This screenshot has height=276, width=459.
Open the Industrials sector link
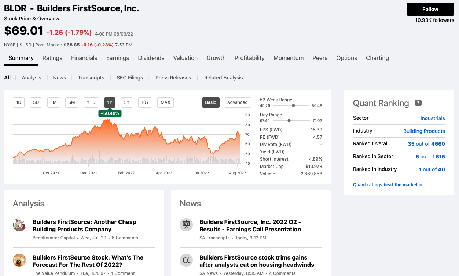pyautogui.click(x=433, y=118)
